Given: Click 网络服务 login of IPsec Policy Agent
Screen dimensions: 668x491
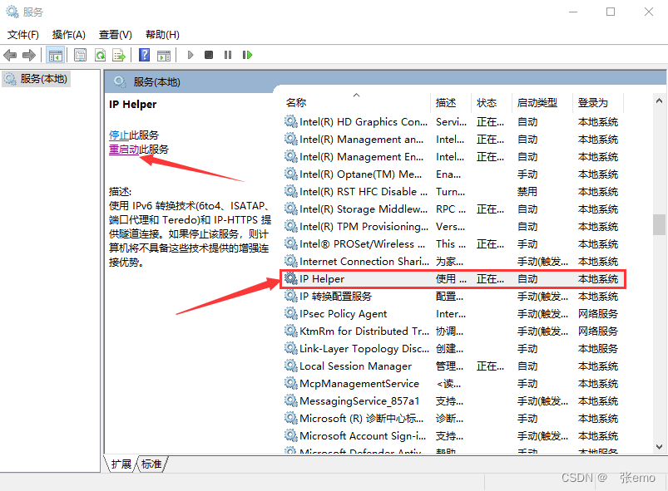Looking at the screenshot, I should click(x=598, y=313).
